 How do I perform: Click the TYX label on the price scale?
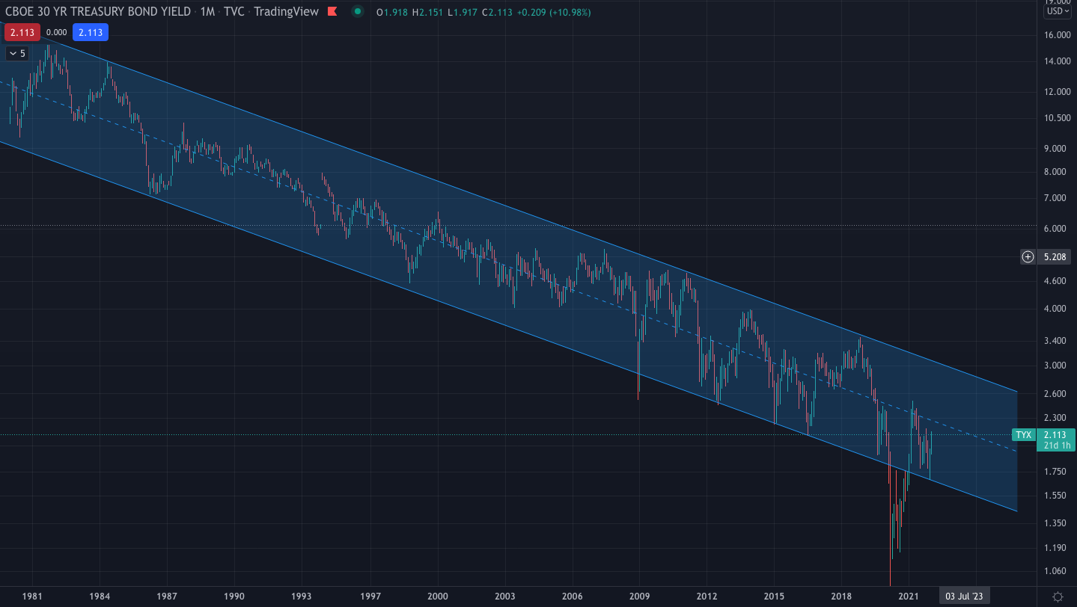[1022, 434]
